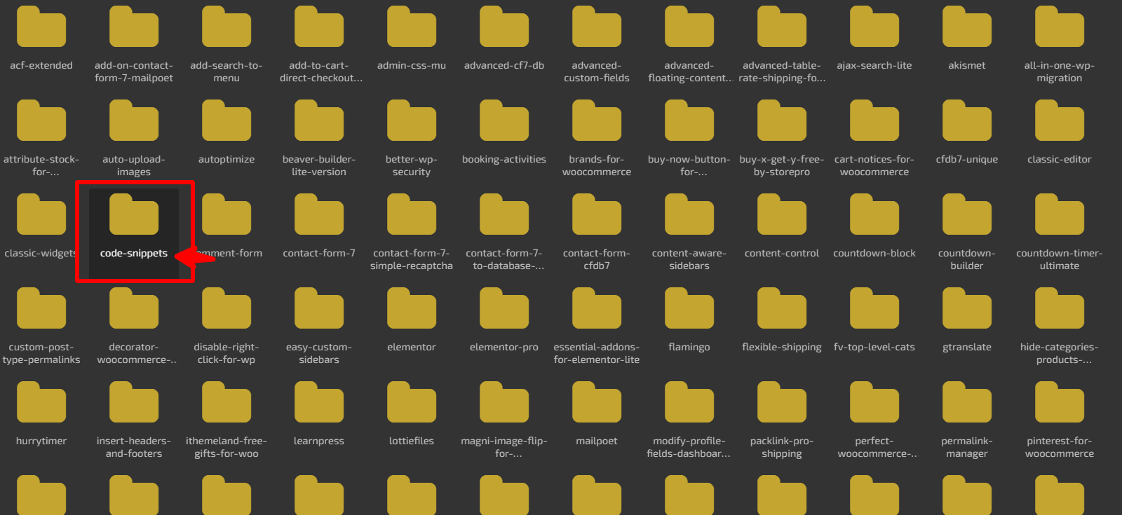Image resolution: width=1122 pixels, height=515 pixels.
Task: Open the advanced-cf7-db folder
Action: [x=504, y=27]
